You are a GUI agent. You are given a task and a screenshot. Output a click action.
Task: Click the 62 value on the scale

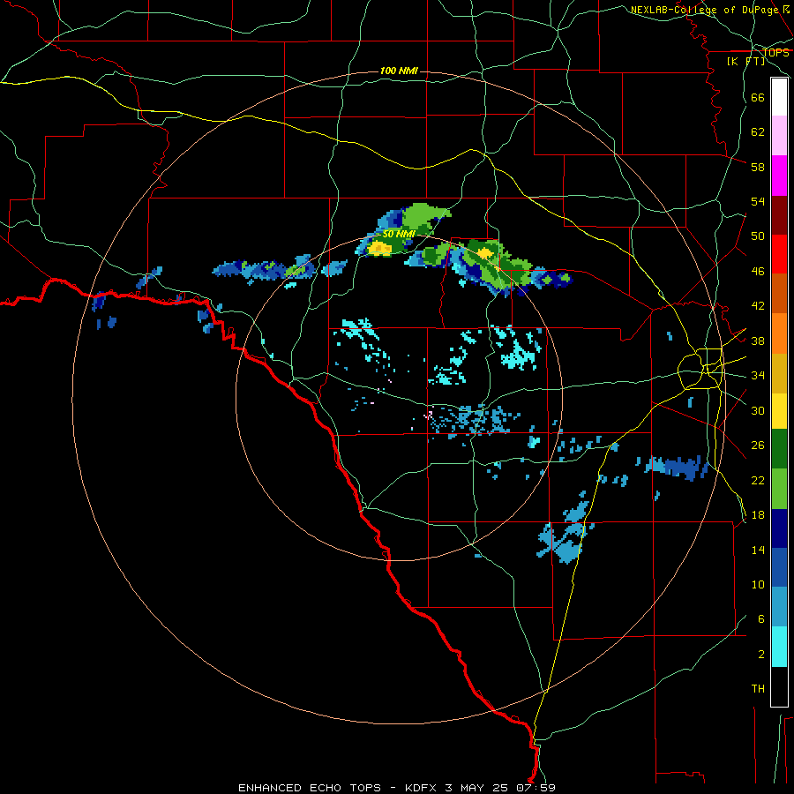coord(758,132)
